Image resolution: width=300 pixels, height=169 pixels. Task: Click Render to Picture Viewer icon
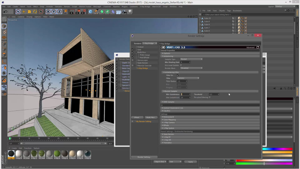coord(77,12)
